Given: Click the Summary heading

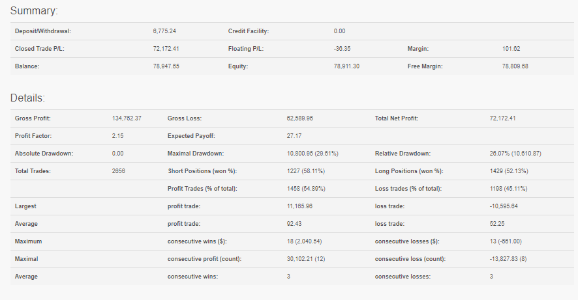Looking at the screenshot, I should 34,10.
